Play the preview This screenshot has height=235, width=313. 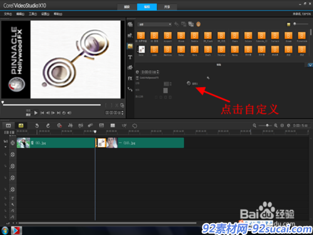coord(36,113)
